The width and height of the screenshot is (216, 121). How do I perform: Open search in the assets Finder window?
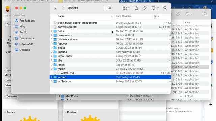pyautogui.click(x=165, y=8)
